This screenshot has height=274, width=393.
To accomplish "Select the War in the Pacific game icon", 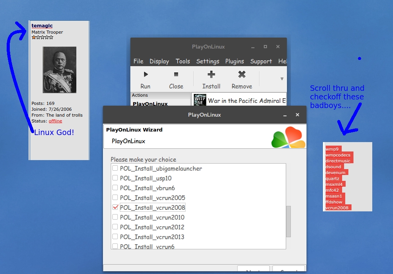I will tap(200, 100).
